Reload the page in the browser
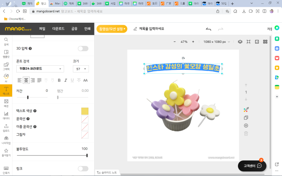The width and height of the screenshot is (282, 176). (18, 11)
